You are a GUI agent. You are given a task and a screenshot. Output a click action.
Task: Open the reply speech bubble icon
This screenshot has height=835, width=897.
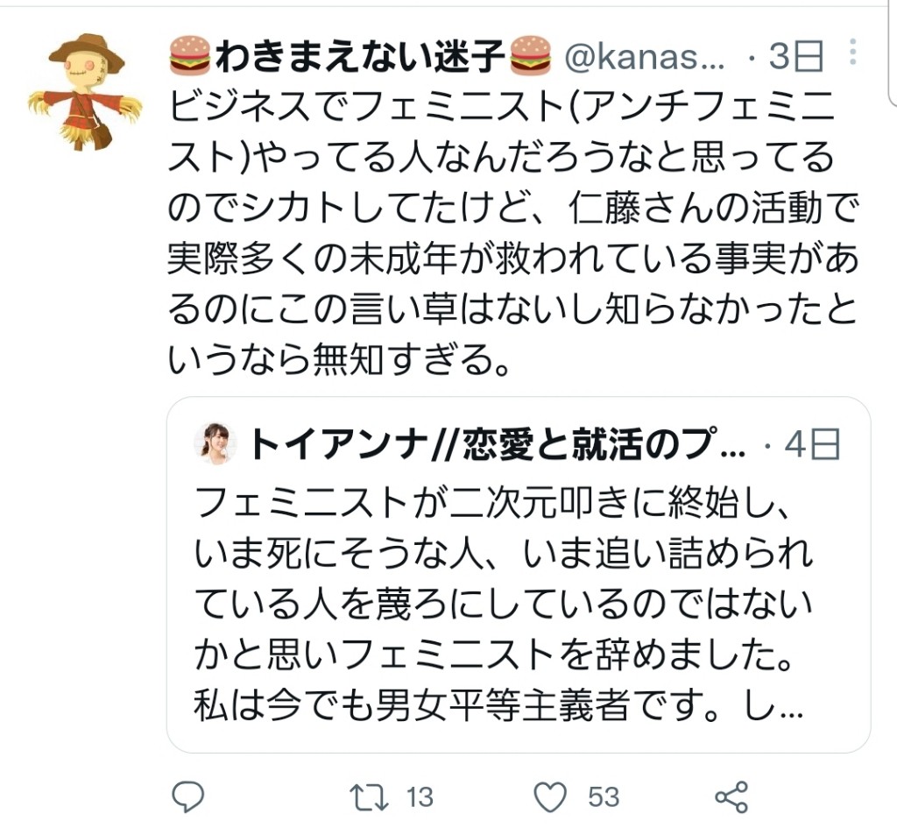tap(188, 796)
